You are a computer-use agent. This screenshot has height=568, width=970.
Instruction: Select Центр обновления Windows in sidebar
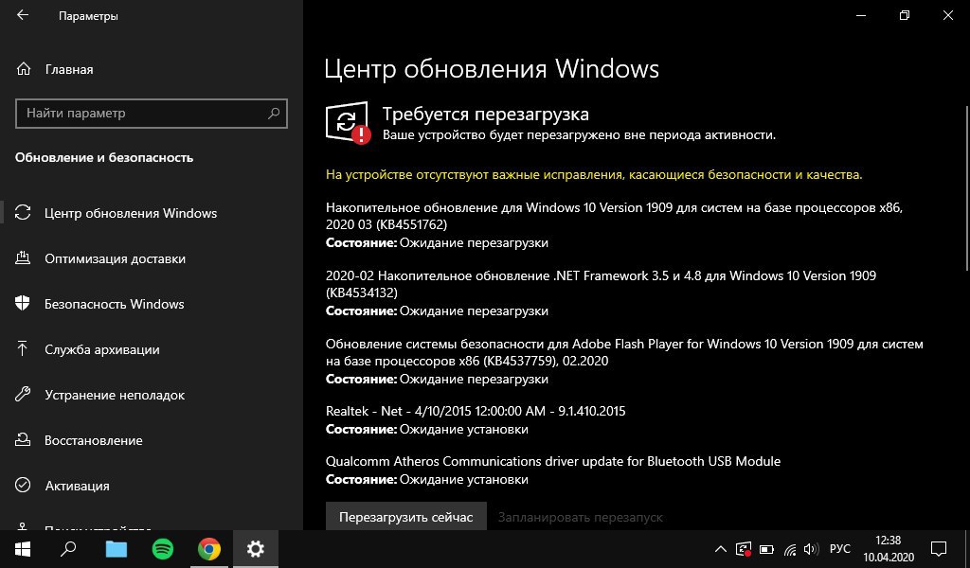(x=131, y=213)
